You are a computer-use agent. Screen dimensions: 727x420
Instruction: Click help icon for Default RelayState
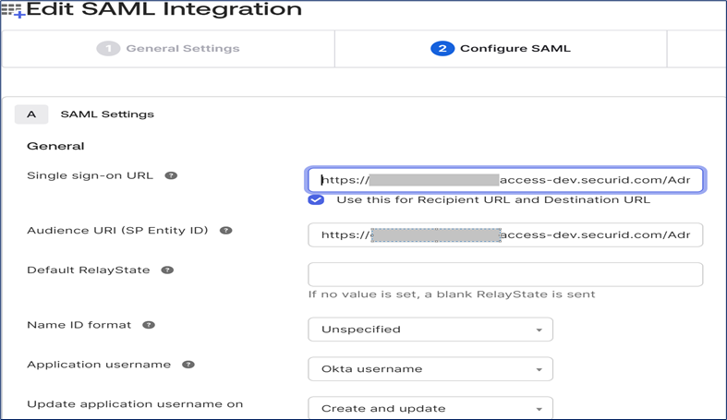pos(167,270)
